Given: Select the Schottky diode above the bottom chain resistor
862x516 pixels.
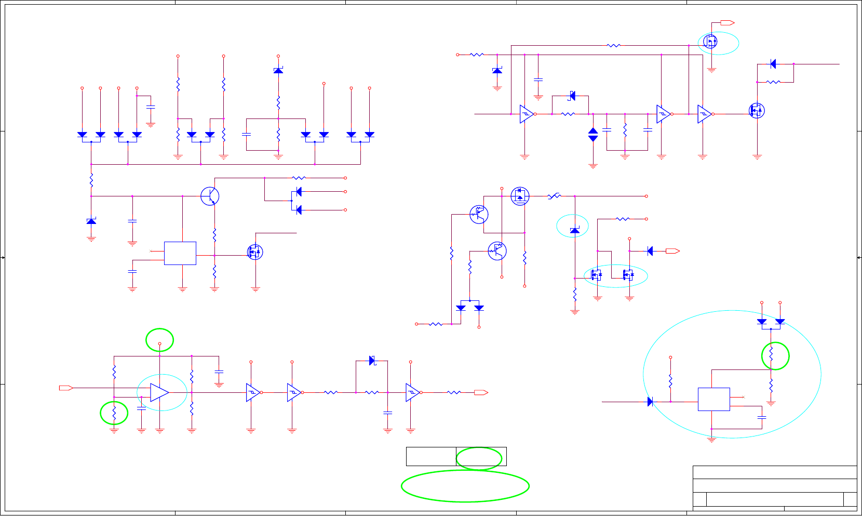Looking at the screenshot, I should point(372,360).
